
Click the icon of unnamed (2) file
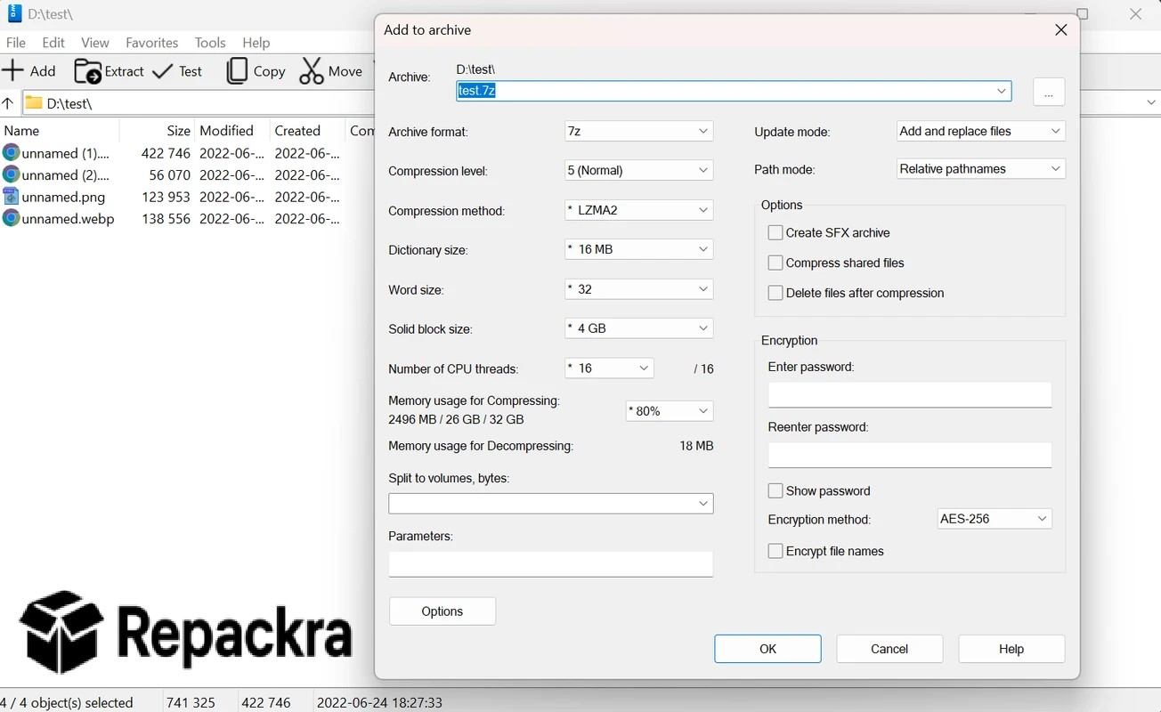pyautogui.click(x=11, y=174)
